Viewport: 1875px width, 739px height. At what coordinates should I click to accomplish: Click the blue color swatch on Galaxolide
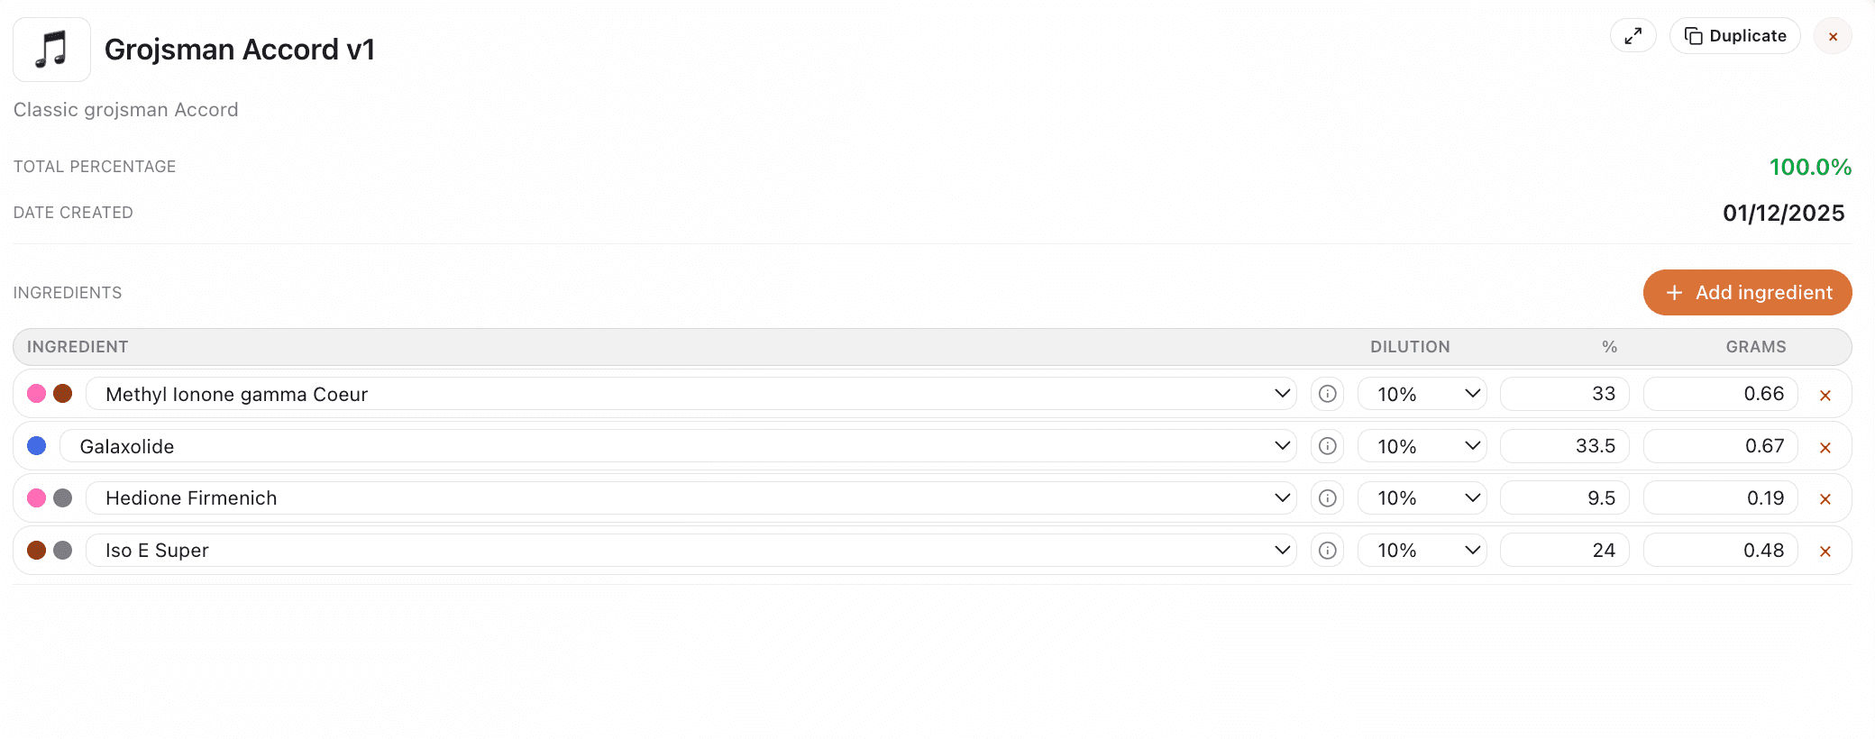pyautogui.click(x=36, y=445)
